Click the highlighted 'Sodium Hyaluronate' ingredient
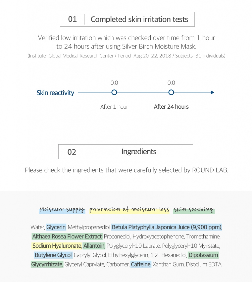 click(x=57, y=246)
